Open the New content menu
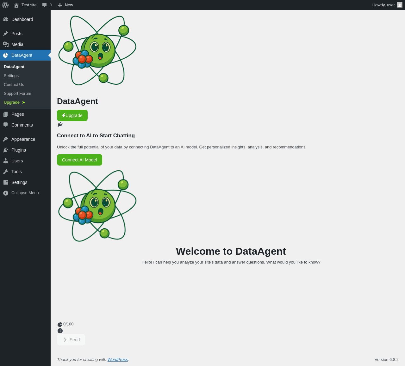 [65, 5]
